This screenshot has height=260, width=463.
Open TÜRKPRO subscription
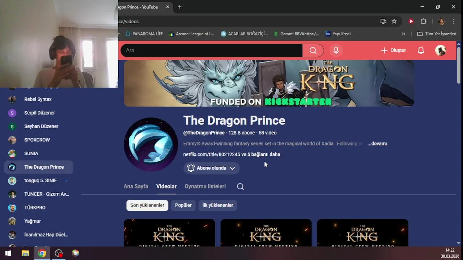pos(39,208)
